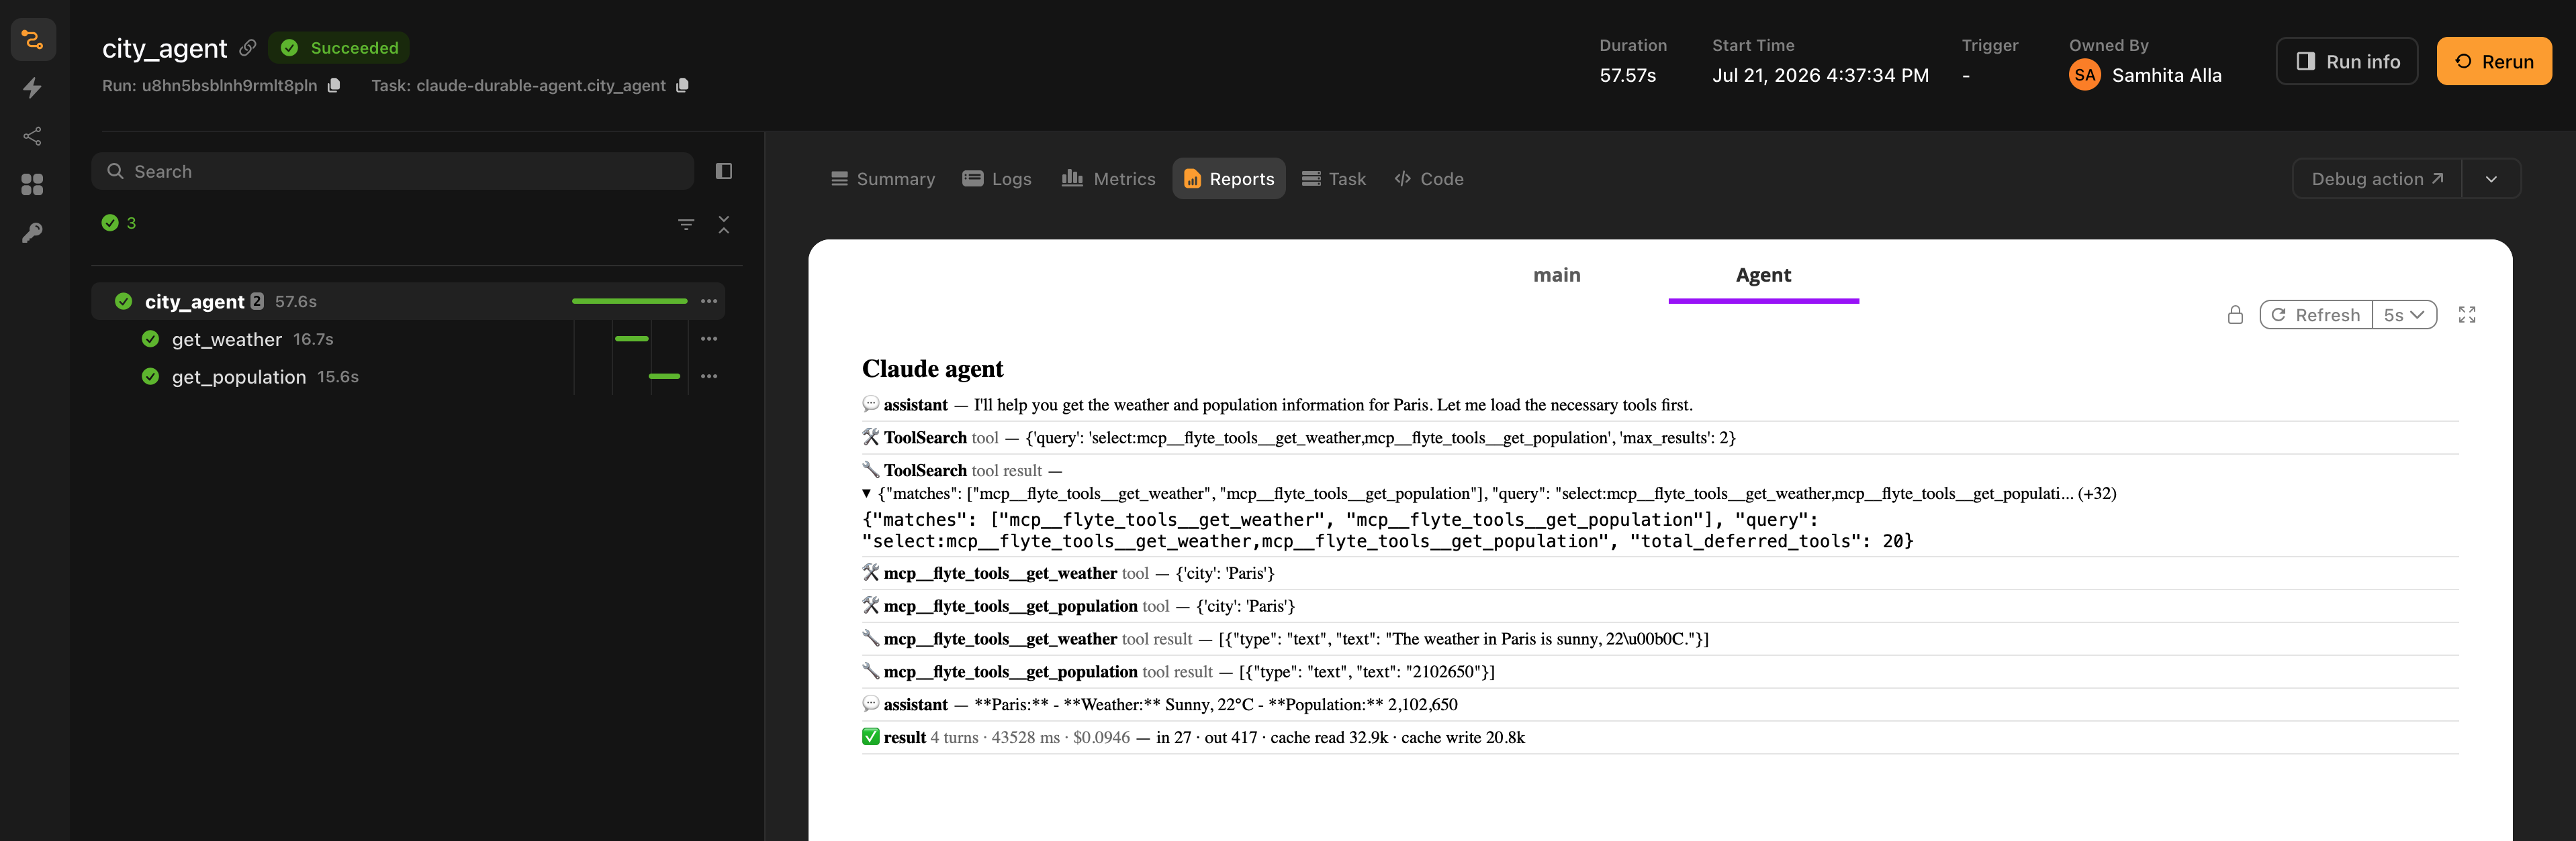Open more options for get_population row
Viewport: 2576px width, 841px height.
709,376
